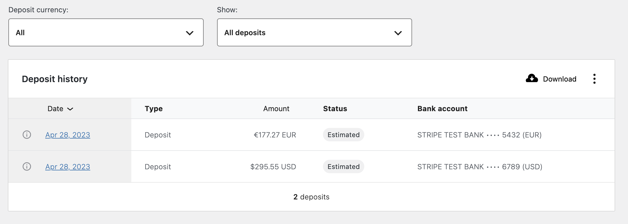Open Apr 28, 2023 link for EUR deposit
This screenshot has height=224, width=628.
[x=68, y=135]
